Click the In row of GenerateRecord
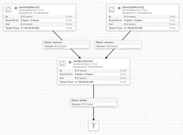This screenshot has width=183, height=135. point(39,17)
